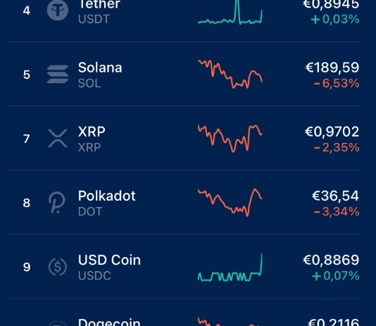This screenshot has height=326, width=376.
Task: Select the USD Coin entry name
Action: pyautogui.click(x=109, y=260)
